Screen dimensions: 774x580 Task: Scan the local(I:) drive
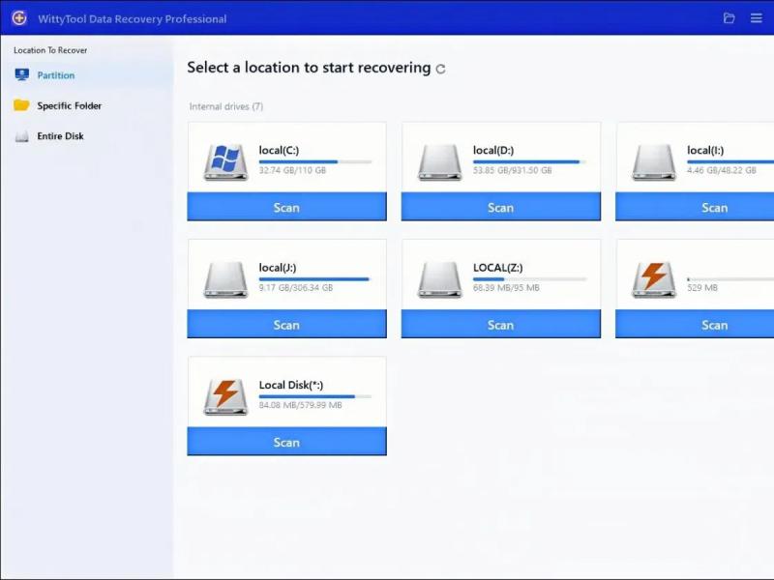695,207
